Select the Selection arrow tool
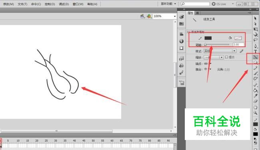Image resolution: width=260 pixels, height=150 pixels. click(255, 18)
